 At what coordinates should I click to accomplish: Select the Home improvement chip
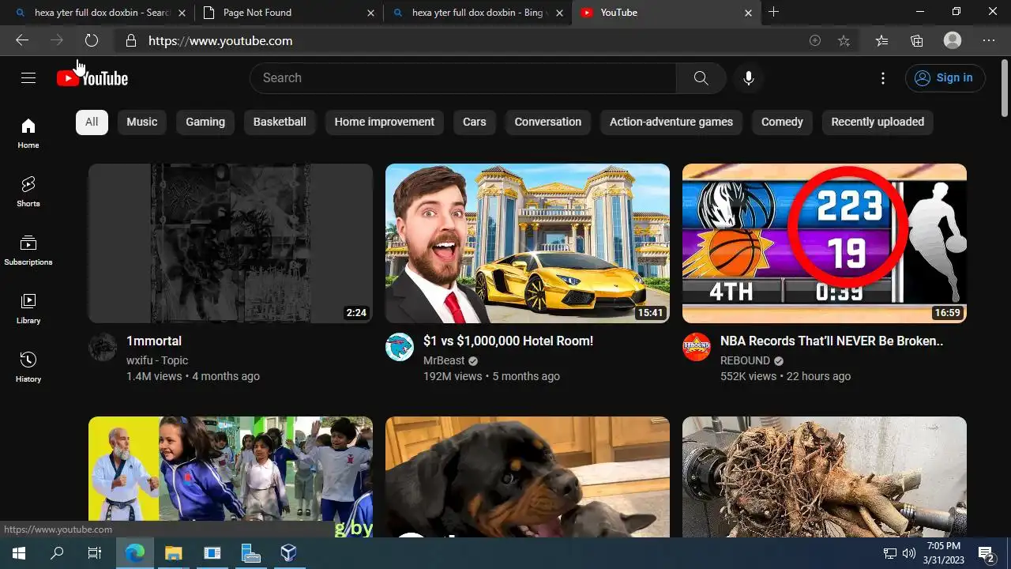[385, 122]
